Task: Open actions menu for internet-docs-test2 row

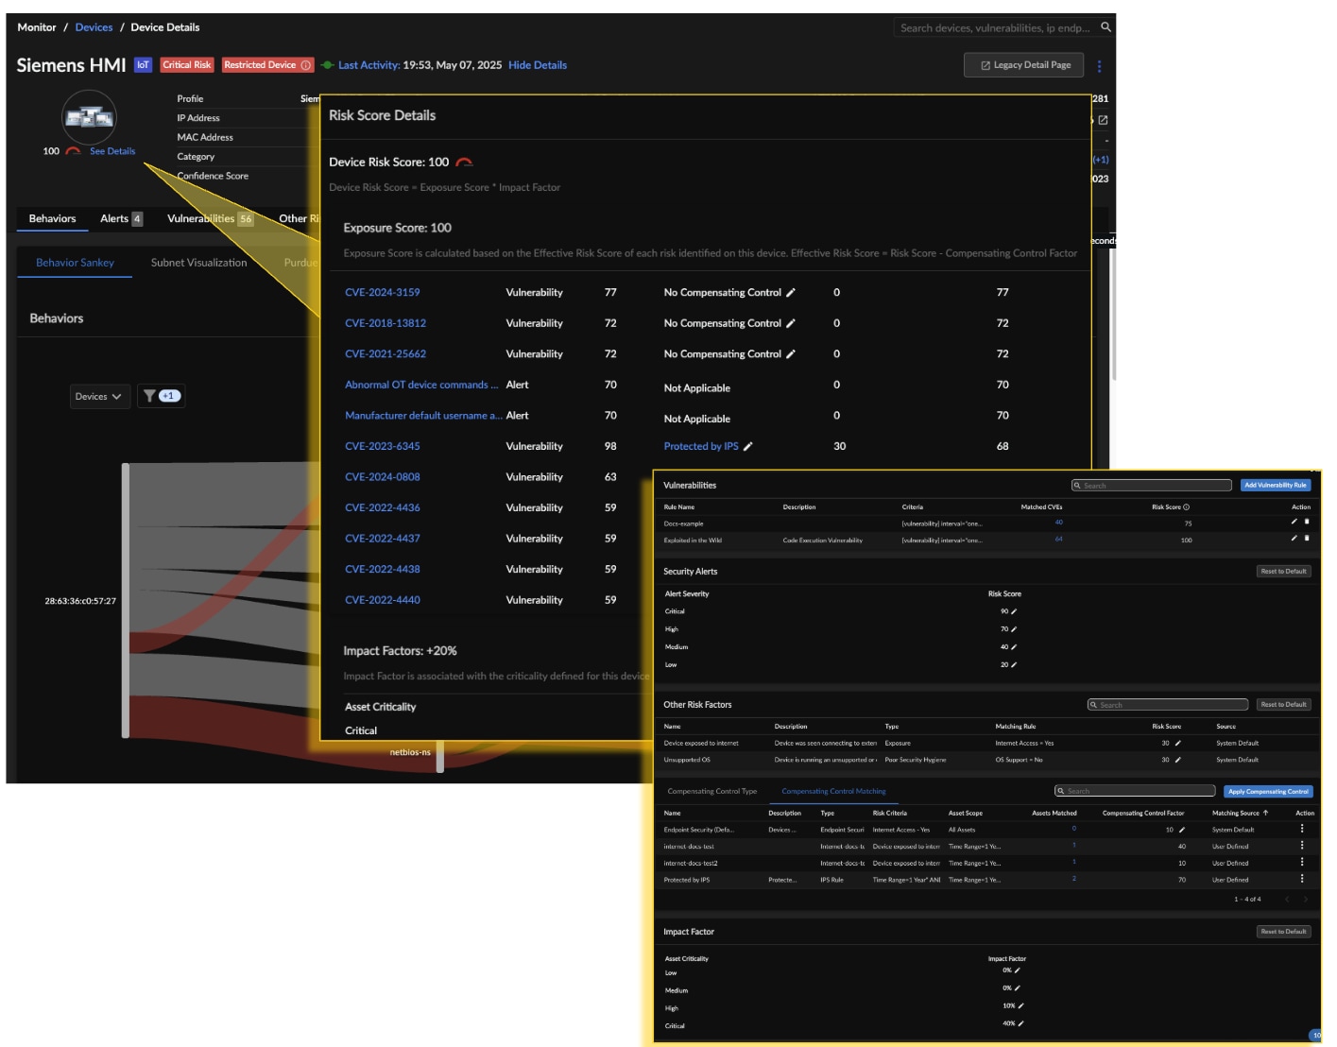Action: [x=1302, y=862]
